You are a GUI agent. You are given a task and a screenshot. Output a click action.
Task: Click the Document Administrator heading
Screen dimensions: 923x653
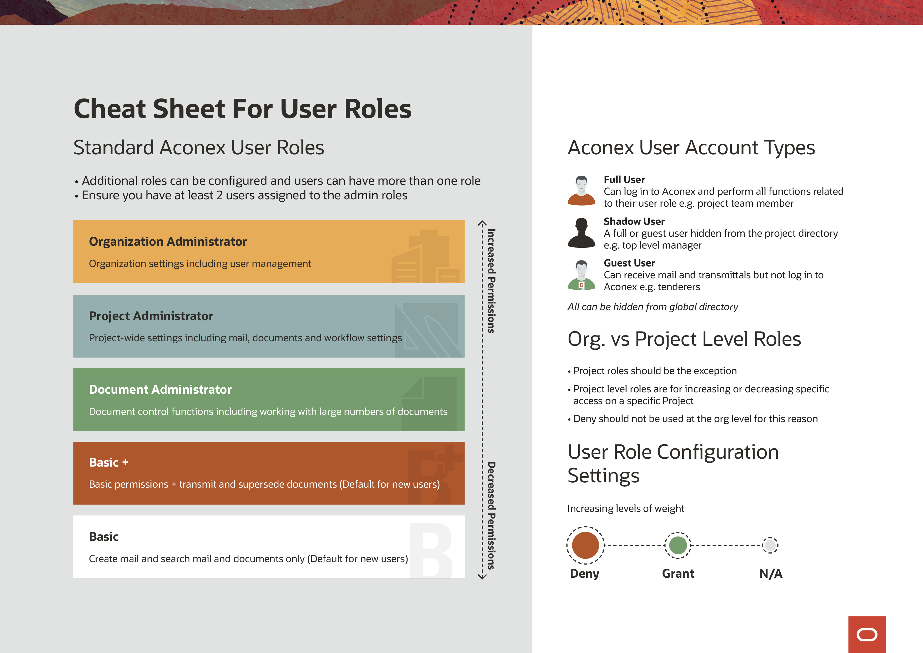[160, 389]
